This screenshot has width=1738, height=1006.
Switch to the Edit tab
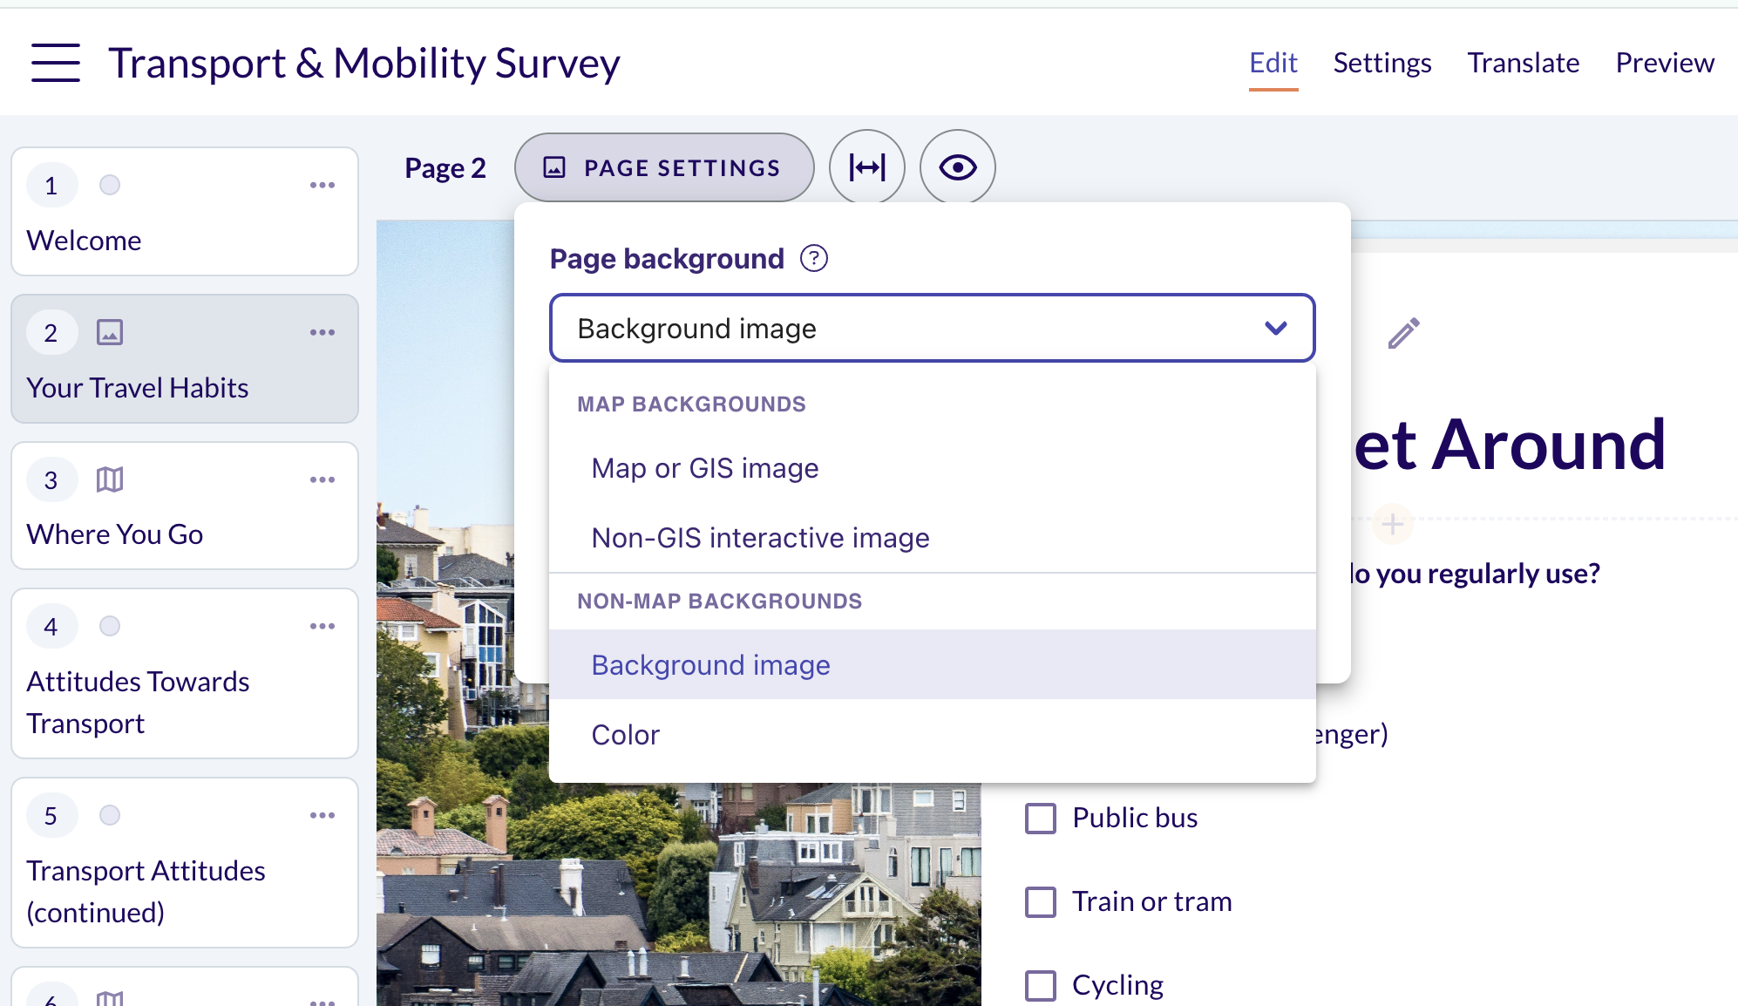pyautogui.click(x=1273, y=63)
